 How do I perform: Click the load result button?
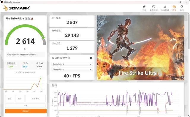[10, 99]
